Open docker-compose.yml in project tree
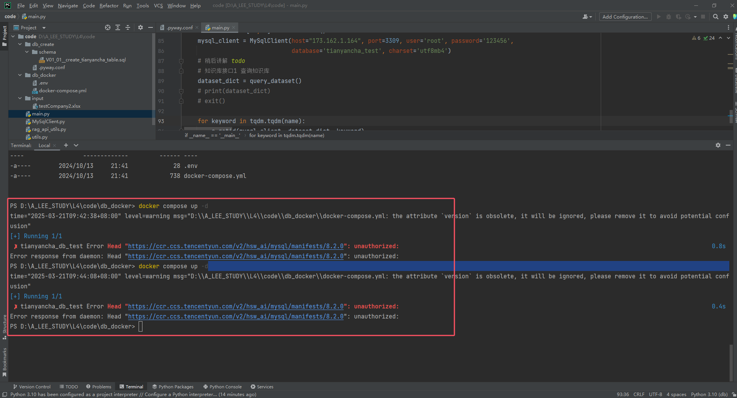The width and height of the screenshot is (737, 398). point(63,91)
